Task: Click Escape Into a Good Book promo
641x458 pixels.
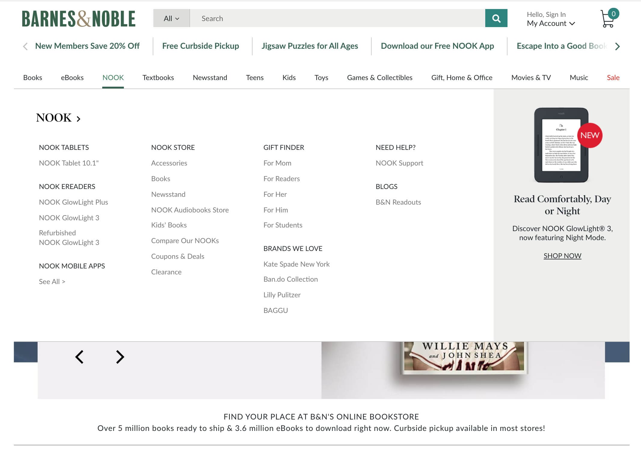Action: pyautogui.click(x=562, y=46)
